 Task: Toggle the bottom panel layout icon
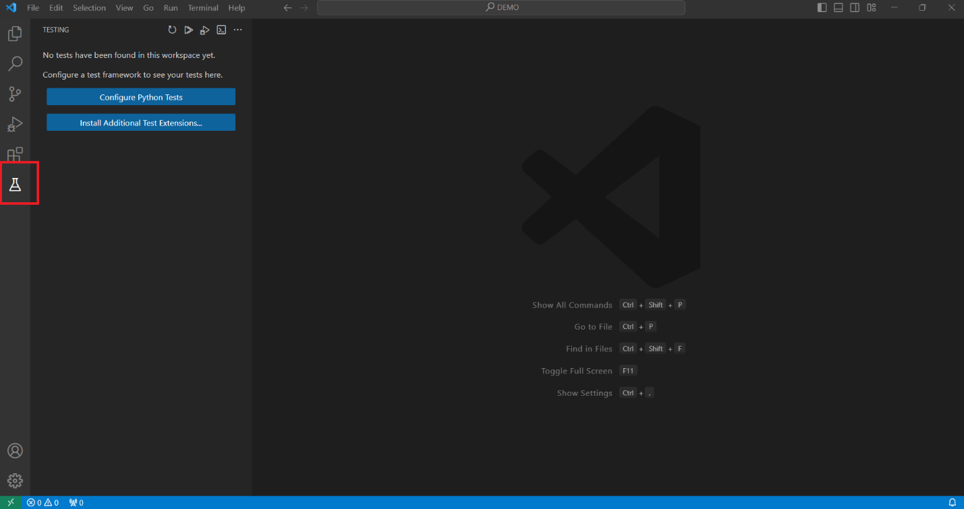839,8
